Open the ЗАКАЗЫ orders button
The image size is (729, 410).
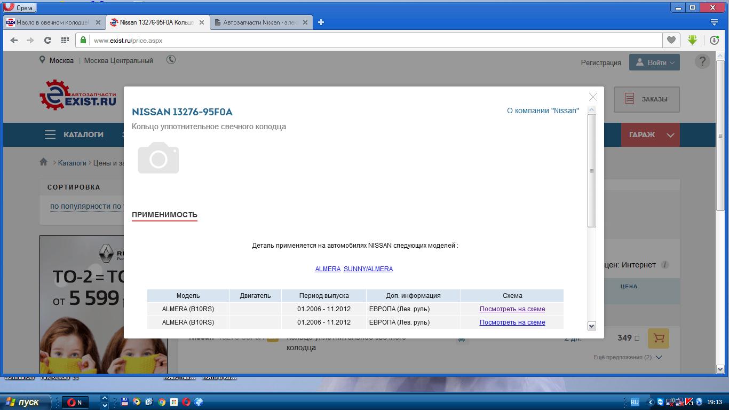[x=647, y=99]
